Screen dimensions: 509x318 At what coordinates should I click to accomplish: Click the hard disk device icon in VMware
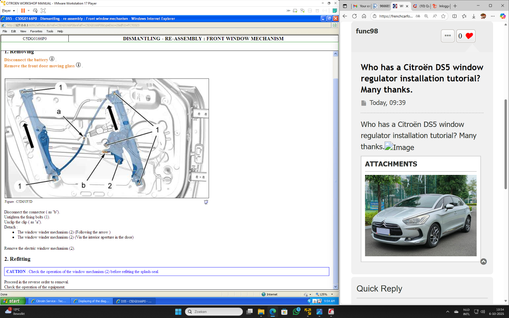(x=295, y=10)
